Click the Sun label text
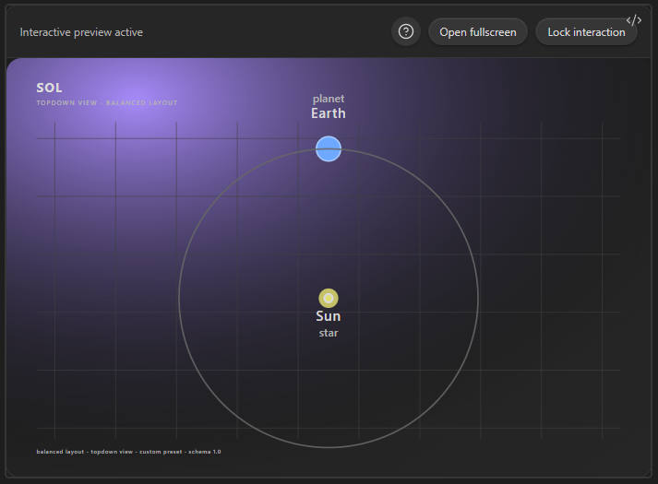The image size is (658, 484). [x=329, y=316]
